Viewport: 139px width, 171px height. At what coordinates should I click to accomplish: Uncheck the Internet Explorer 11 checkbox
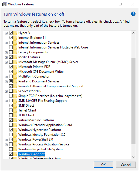(x=11, y=38)
